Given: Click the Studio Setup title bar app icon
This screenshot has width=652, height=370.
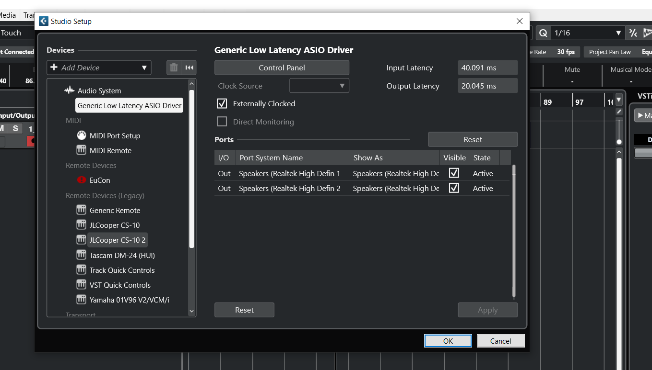Looking at the screenshot, I should coord(44,21).
